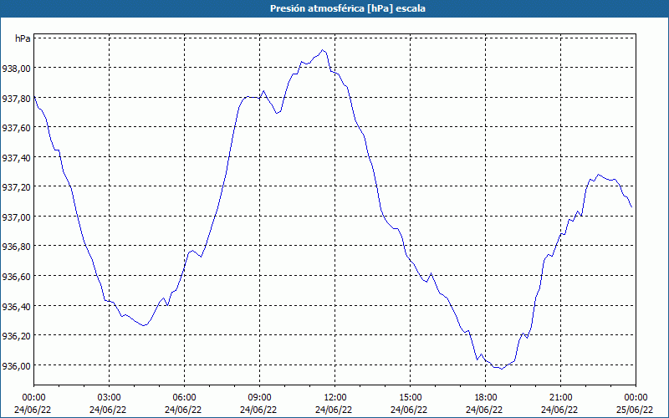This screenshot has height=418, width=669.
Task: Select the 937,00 y-axis value
Action: [x=16, y=217]
